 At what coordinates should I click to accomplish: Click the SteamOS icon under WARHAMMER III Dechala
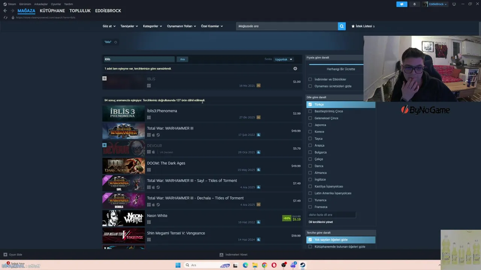tap(158, 205)
